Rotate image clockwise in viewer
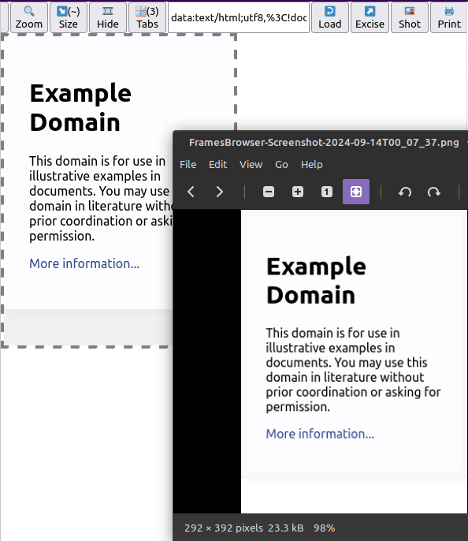Screen dimensions: 468x541 click(x=434, y=192)
